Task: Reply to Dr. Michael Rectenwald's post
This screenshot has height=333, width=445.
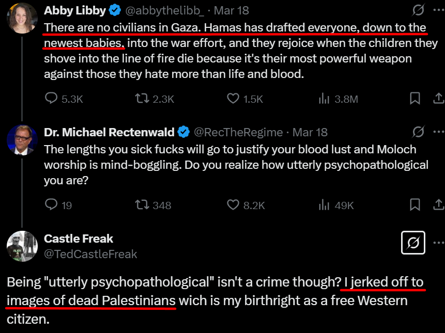Action: coord(51,205)
